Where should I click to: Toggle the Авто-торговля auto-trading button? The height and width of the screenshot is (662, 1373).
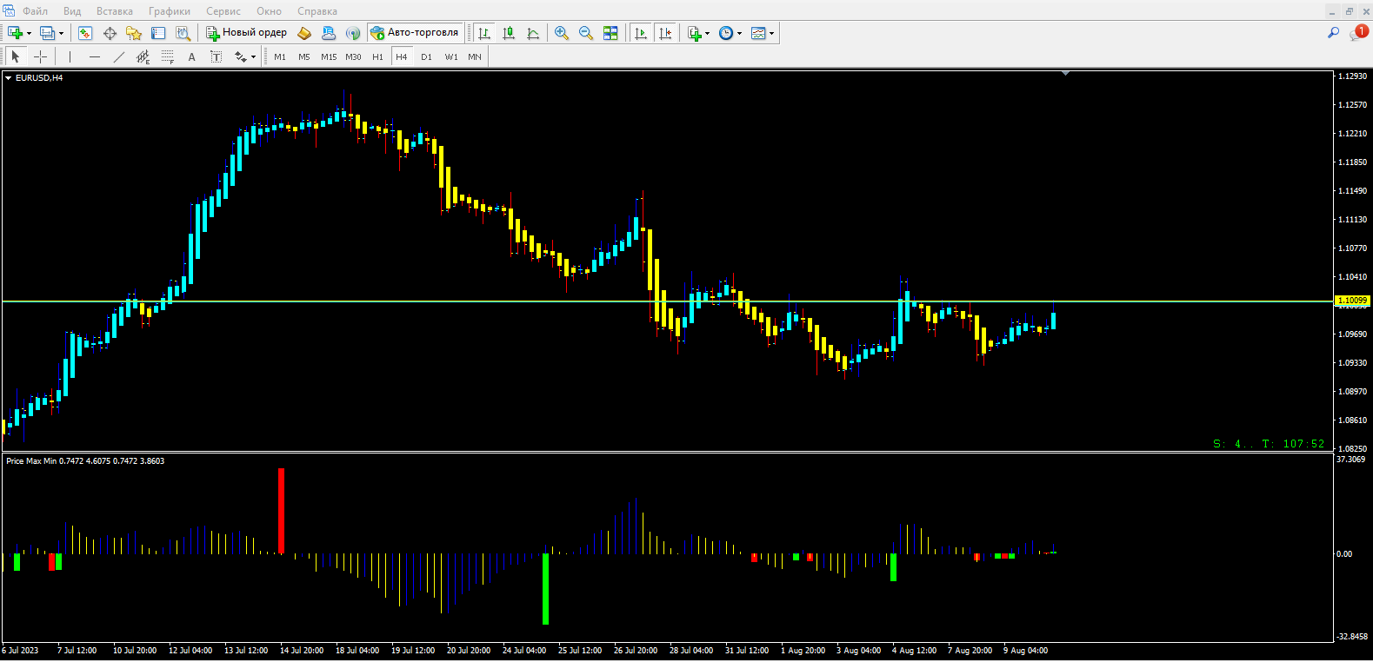[x=415, y=33]
